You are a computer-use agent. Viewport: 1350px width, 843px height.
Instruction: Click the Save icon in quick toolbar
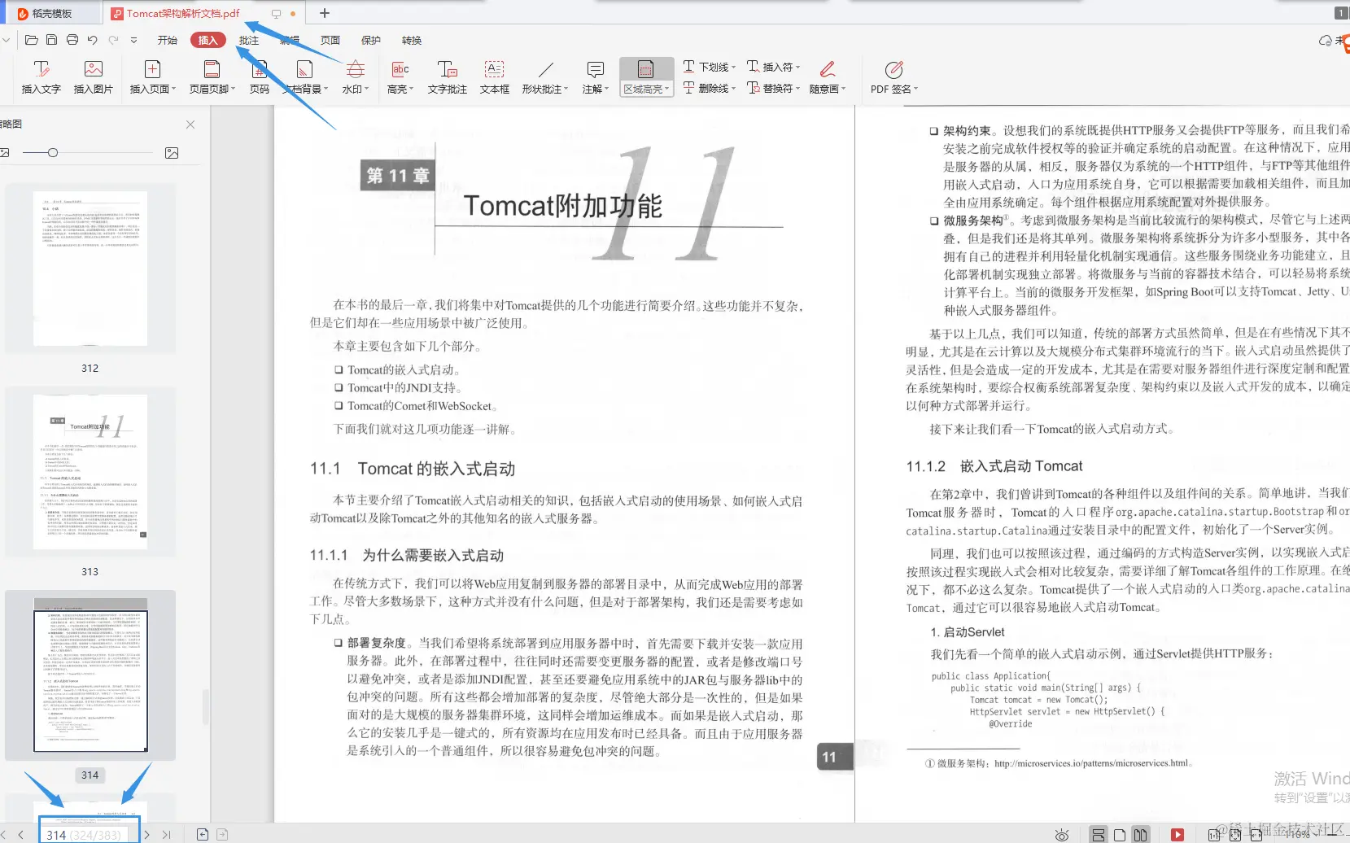51,40
